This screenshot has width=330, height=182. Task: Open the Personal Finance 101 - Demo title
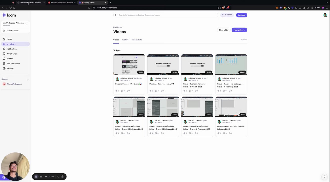(x=129, y=84)
